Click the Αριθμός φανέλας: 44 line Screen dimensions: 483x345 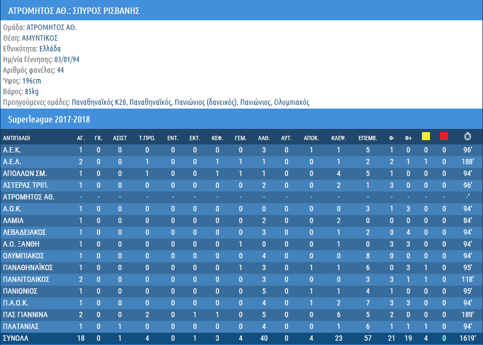tap(33, 70)
